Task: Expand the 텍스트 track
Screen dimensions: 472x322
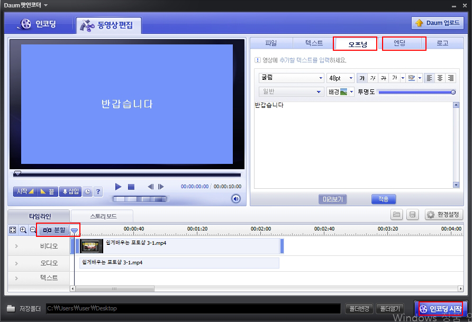Action: (16, 278)
